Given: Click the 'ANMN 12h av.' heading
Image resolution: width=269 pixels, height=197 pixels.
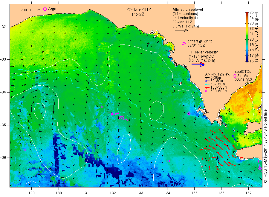Looking at the screenshot, I should point(218,74).
